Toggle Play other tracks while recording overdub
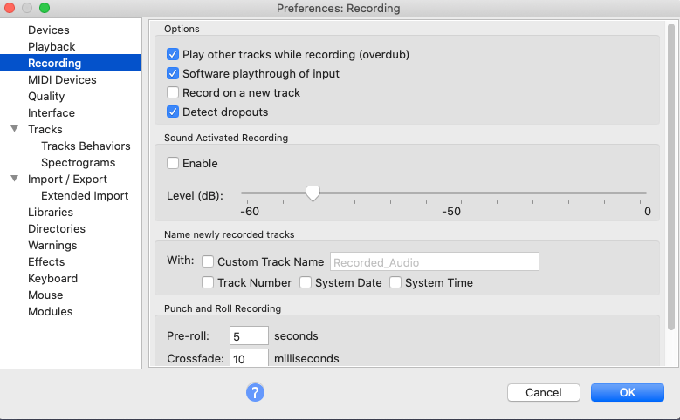This screenshot has height=420, width=680. (x=173, y=55)
